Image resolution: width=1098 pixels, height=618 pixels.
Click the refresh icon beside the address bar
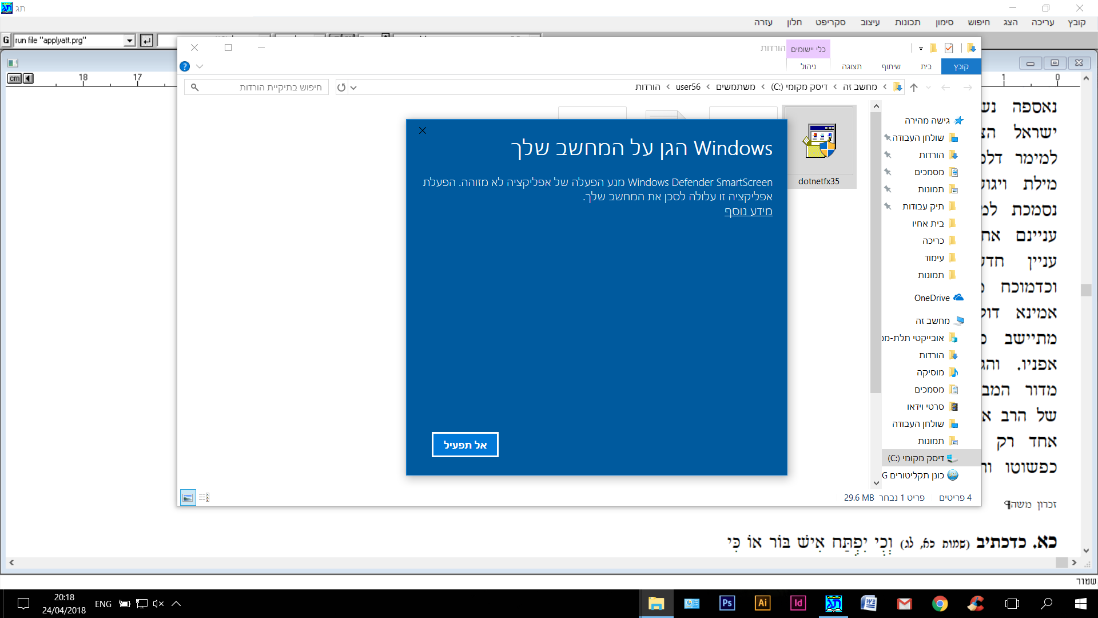pos(341,87)
